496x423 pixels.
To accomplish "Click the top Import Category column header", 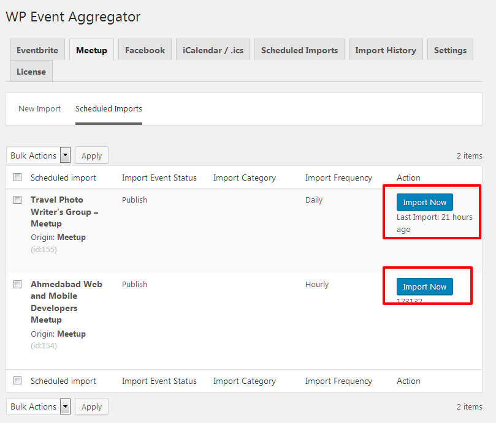I will [245, 178].
